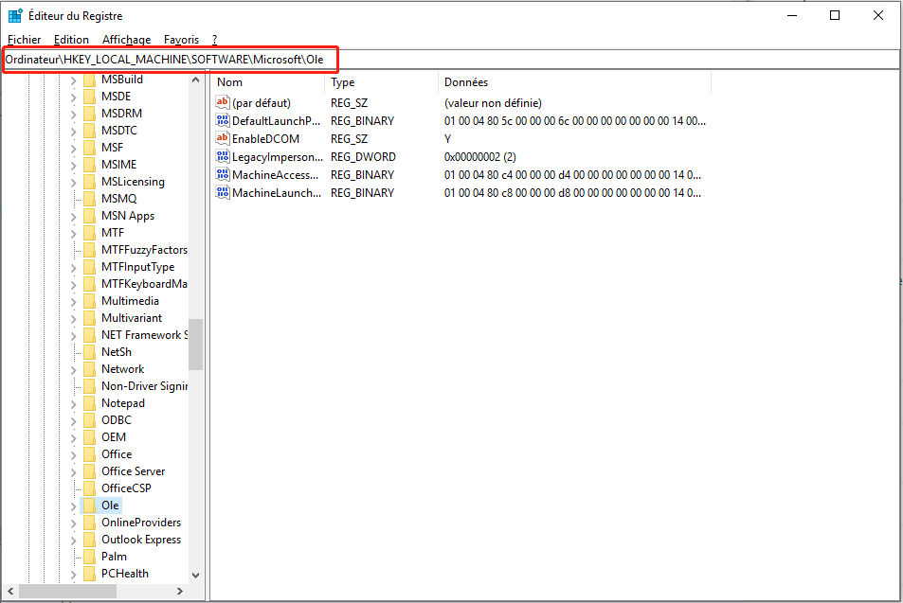This screenshot has width=903, height=603.
Task: Click the Registry Editor app icon in title bar
Action: point(15,15)
